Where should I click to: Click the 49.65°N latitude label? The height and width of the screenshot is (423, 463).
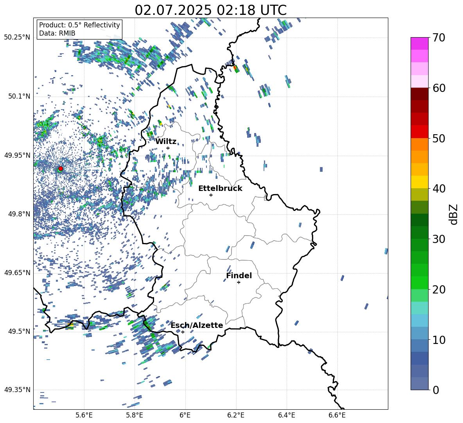tap(17, 273)
